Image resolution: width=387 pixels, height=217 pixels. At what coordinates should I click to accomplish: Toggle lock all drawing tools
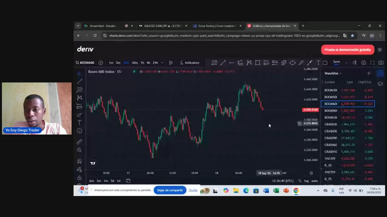pos(80,178)
